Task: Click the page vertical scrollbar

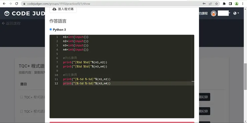Action: [x=245, y=76]
